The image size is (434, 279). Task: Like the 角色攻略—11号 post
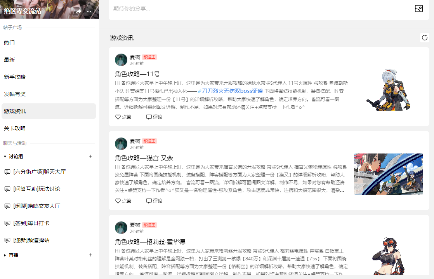tap(123, 117)
